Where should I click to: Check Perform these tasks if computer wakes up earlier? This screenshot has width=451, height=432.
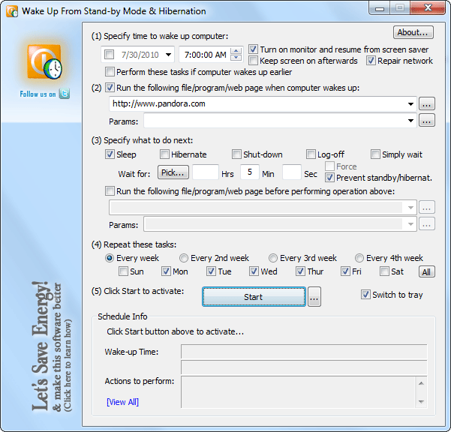[x=110, y=71]
